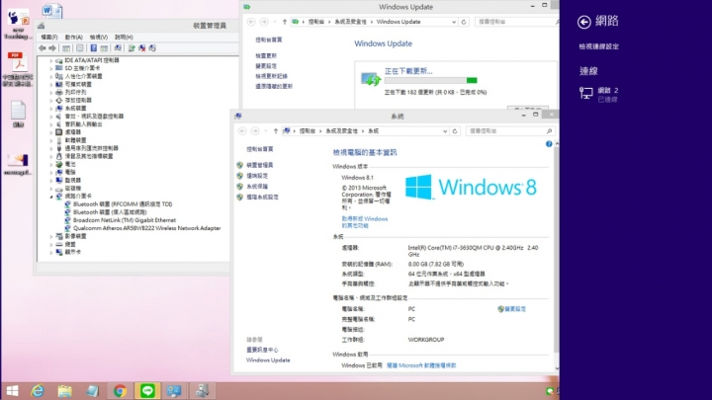Open address bar dropdown in Windows Update window
Viewport: 712px width, 400px height.
[x=454, y=22]
